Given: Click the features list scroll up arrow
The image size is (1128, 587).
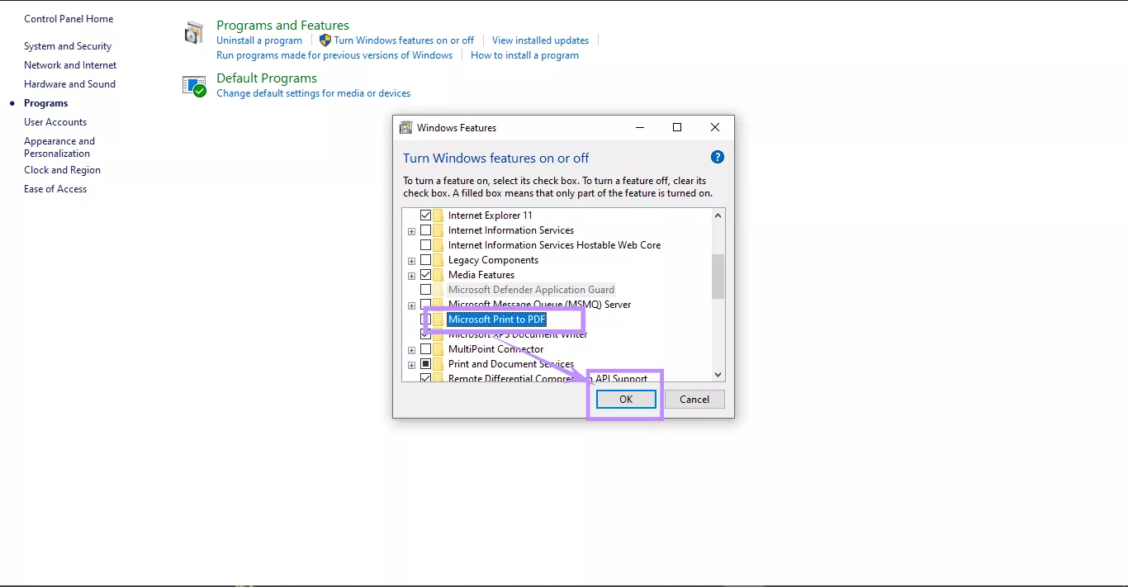Looking at the screenshot, I should 718,215.
